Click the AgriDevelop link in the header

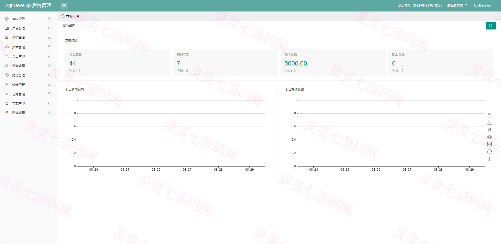pyautogui.click(x=482, y=5)
